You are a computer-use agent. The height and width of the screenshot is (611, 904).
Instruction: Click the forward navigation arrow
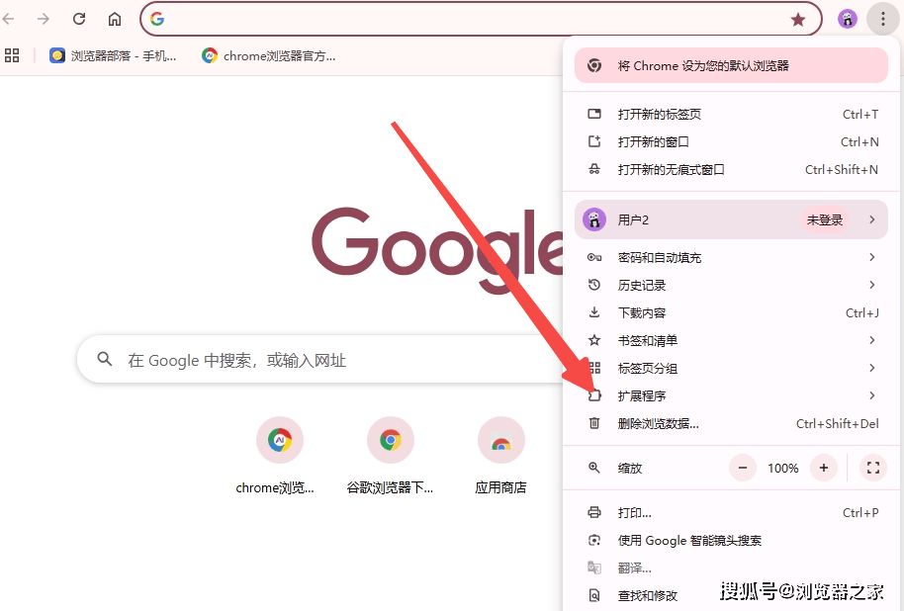tap(44, 19)
